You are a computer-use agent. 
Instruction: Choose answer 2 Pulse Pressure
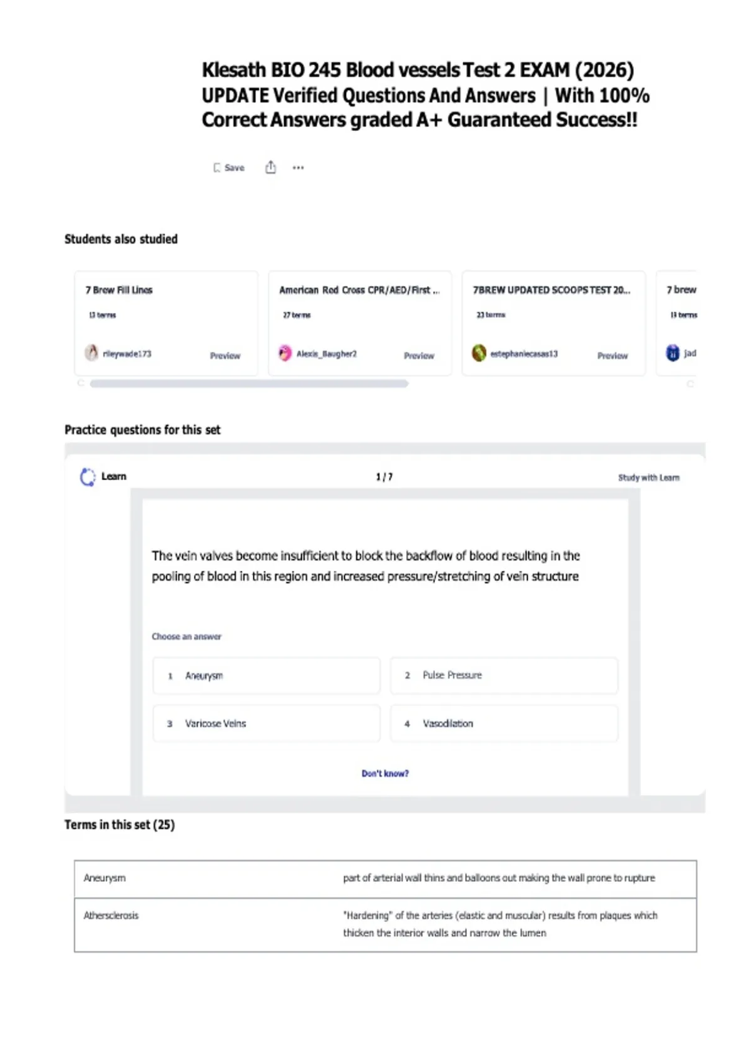pos(504,675)
